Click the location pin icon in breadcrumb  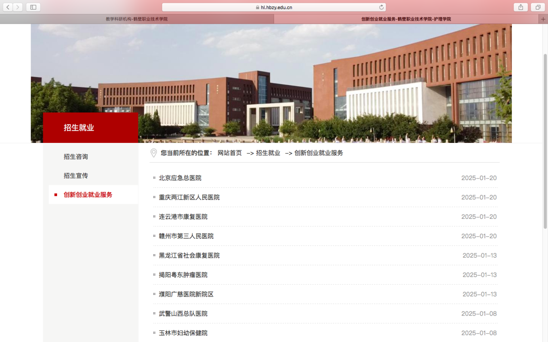[x=154, y=153]
